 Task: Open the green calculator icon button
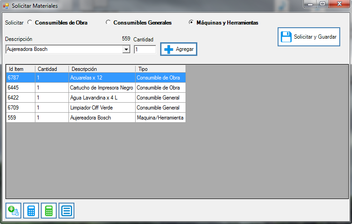click(x=49, y=211)
